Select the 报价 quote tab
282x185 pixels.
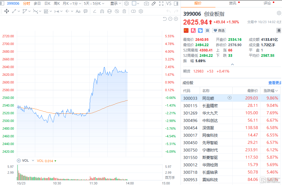pos(198,3)
